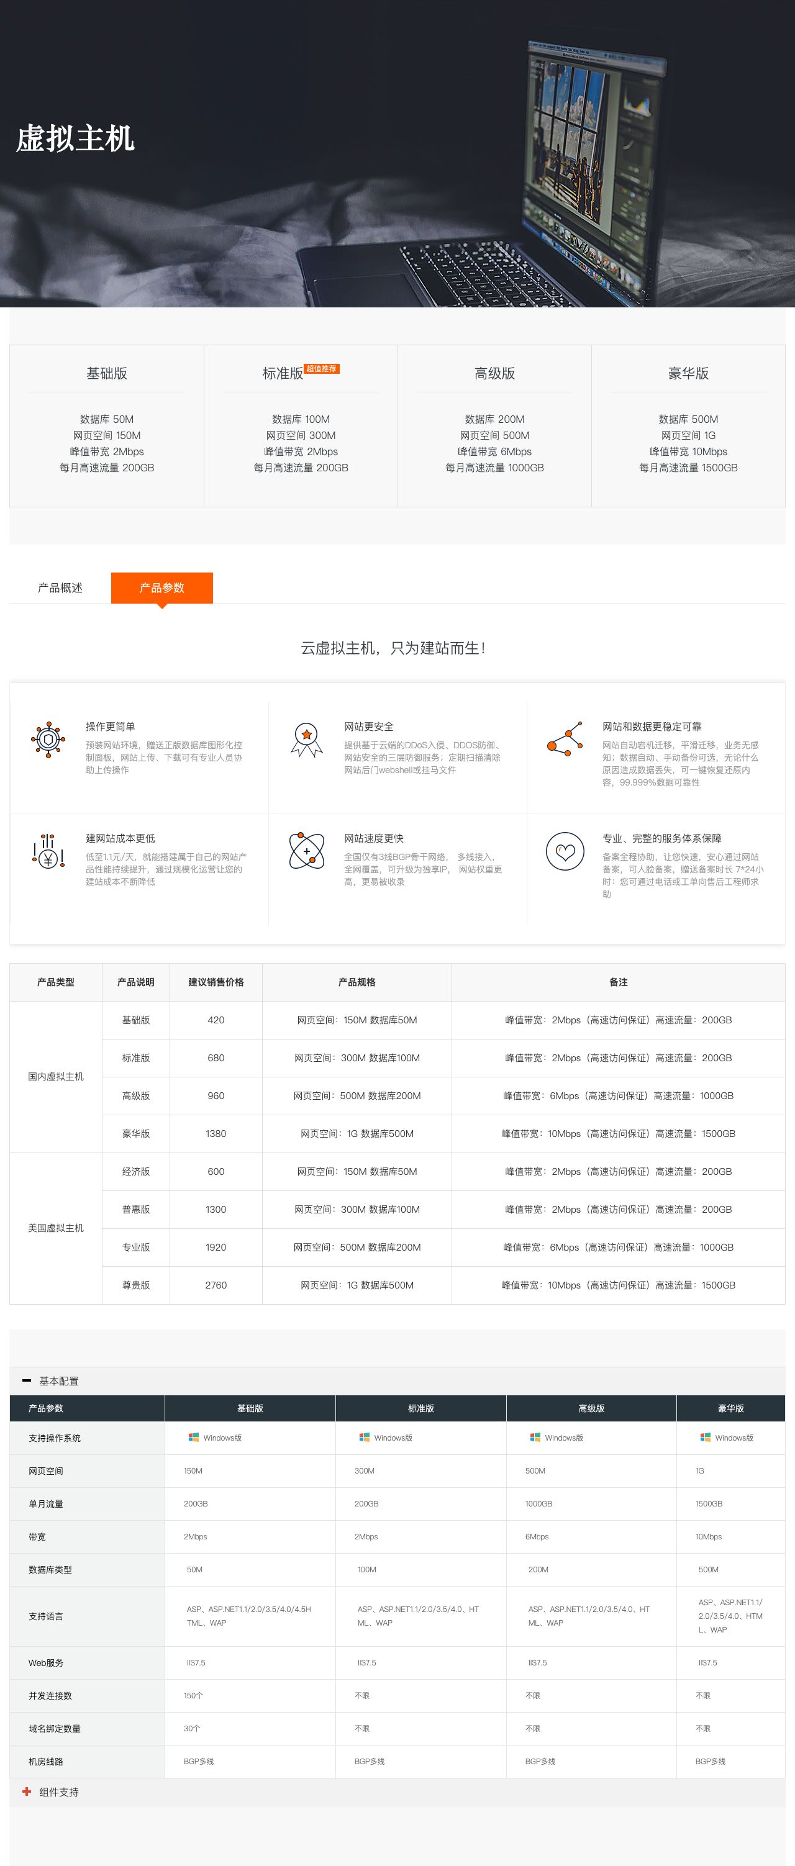Viewport: 795px width, 1866px height.
Task: Click the 单月流量 row label
Action: [x=87, y=1504]
